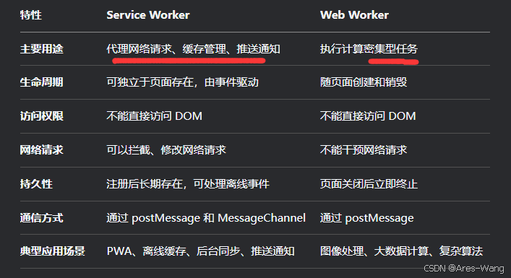Click the '不能干预网络请求' cell
This screenshot has height=278, width=511.
[364, 150]
